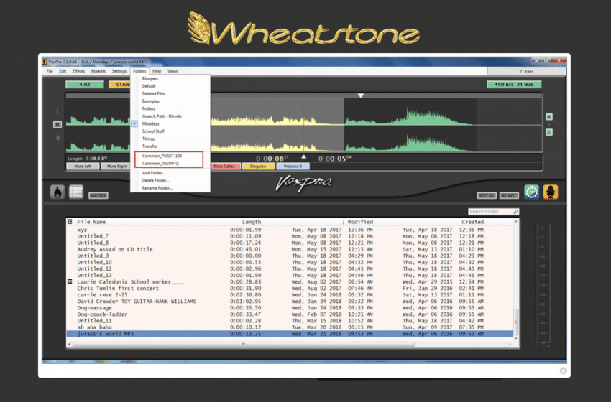Click the orange microphone record icon
This screenshot has height=402, width=611.
pyautogui.click(x=550, y=192)
